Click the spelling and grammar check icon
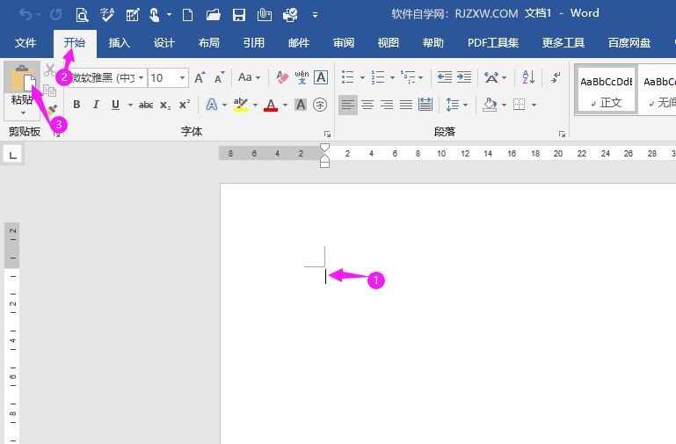This screenshot has height=444, width=676. coord(107,15)
